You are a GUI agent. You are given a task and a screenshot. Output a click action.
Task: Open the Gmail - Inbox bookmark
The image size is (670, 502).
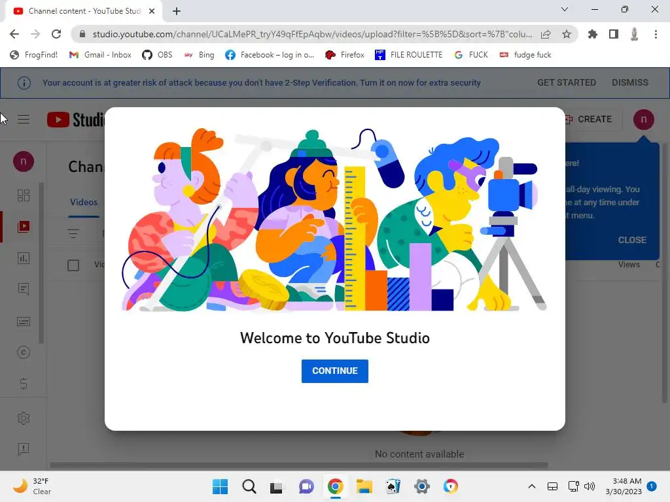[100, 55]
